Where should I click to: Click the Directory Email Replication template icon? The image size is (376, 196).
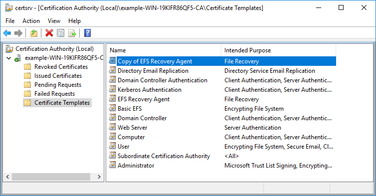click(112, 70)
